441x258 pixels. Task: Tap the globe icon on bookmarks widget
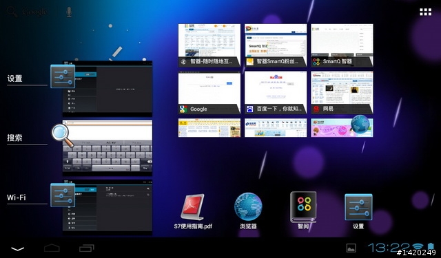360,125
